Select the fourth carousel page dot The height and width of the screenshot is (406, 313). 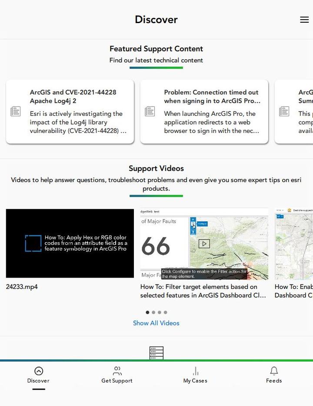165,312
